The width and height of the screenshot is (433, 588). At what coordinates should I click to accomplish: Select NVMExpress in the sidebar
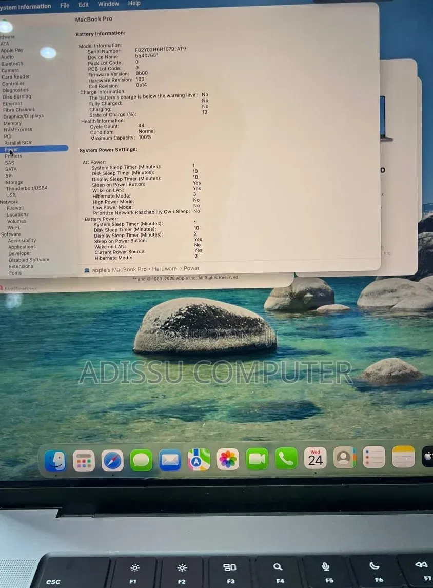pos(18,130)
